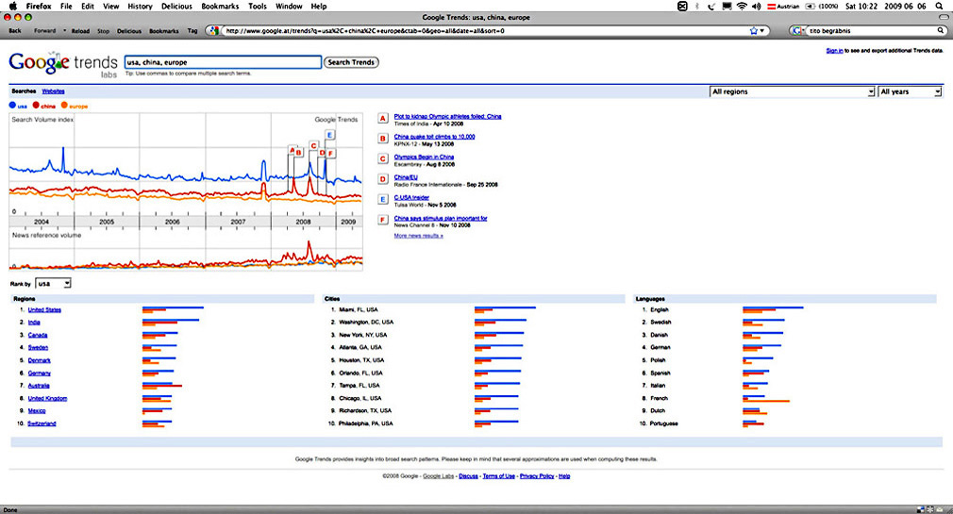Click More news results link
The image size is (953, 514).
(418, 236)
